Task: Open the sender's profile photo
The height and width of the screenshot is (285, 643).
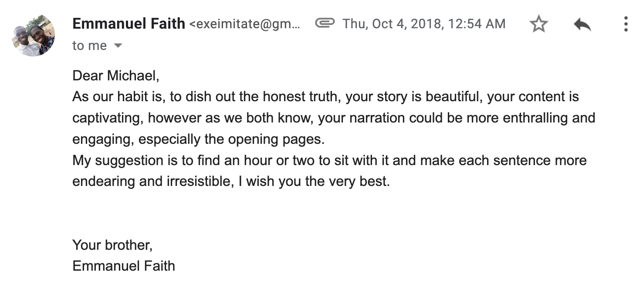Action: pos(34,35)
